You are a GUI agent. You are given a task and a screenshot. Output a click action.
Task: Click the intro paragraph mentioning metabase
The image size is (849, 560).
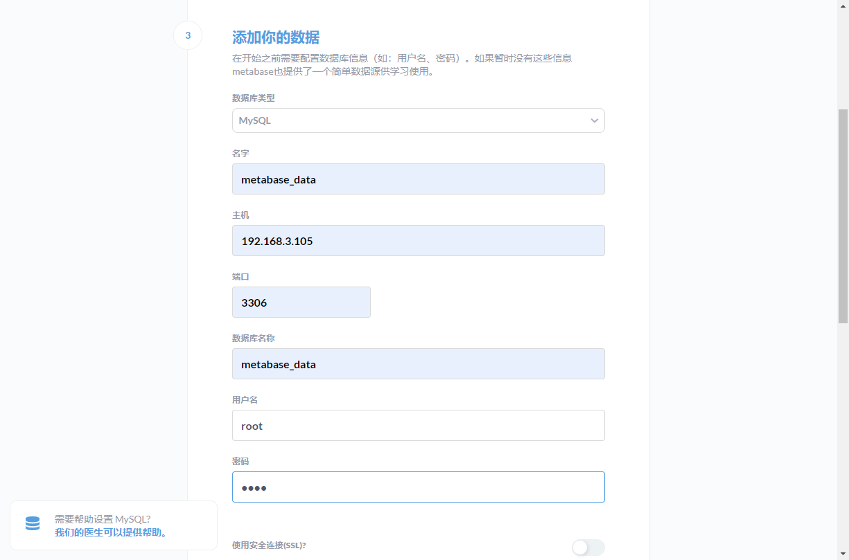coord(402,64)
